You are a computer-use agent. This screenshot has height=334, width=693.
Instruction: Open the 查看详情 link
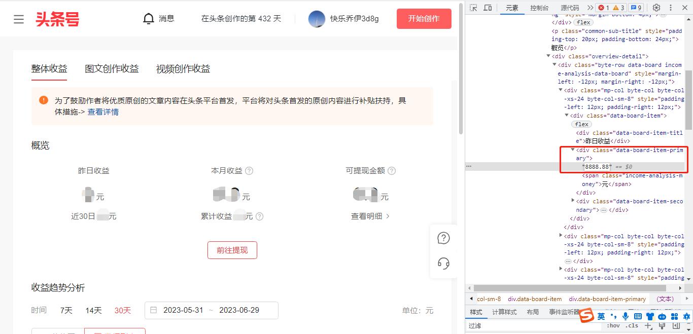pos(103,112)
